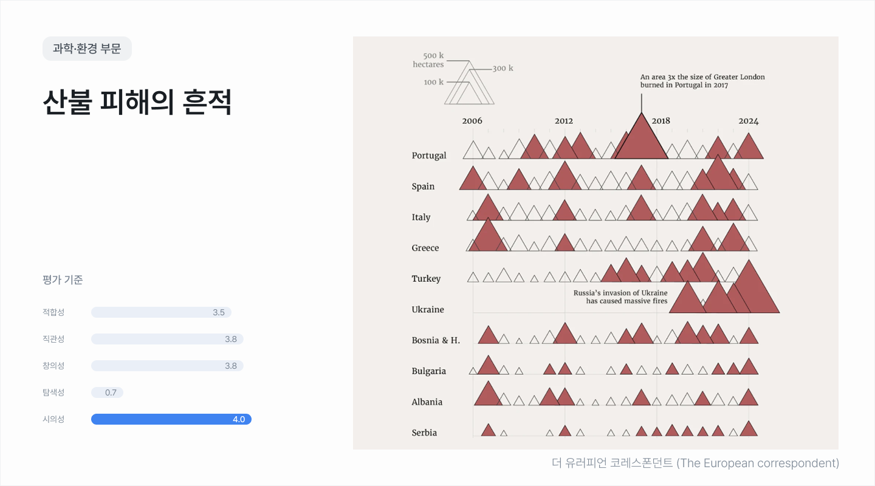The image size is (875, 486).
Task: Click the 2006 year axis label
Action: [472, 121]
